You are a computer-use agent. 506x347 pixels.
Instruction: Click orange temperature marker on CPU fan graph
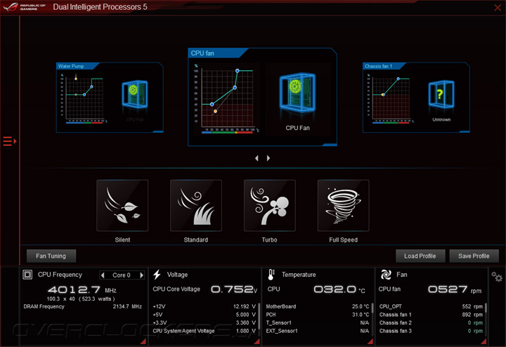pos(215,111)
